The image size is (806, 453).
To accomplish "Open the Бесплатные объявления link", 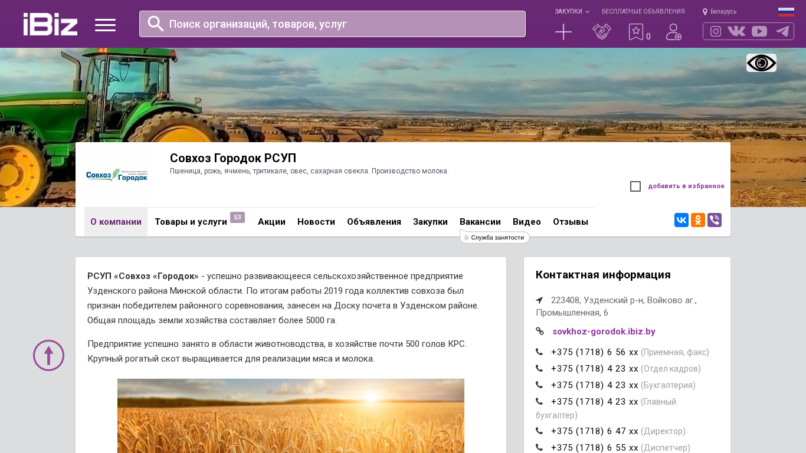I will (x=643, y=11).
